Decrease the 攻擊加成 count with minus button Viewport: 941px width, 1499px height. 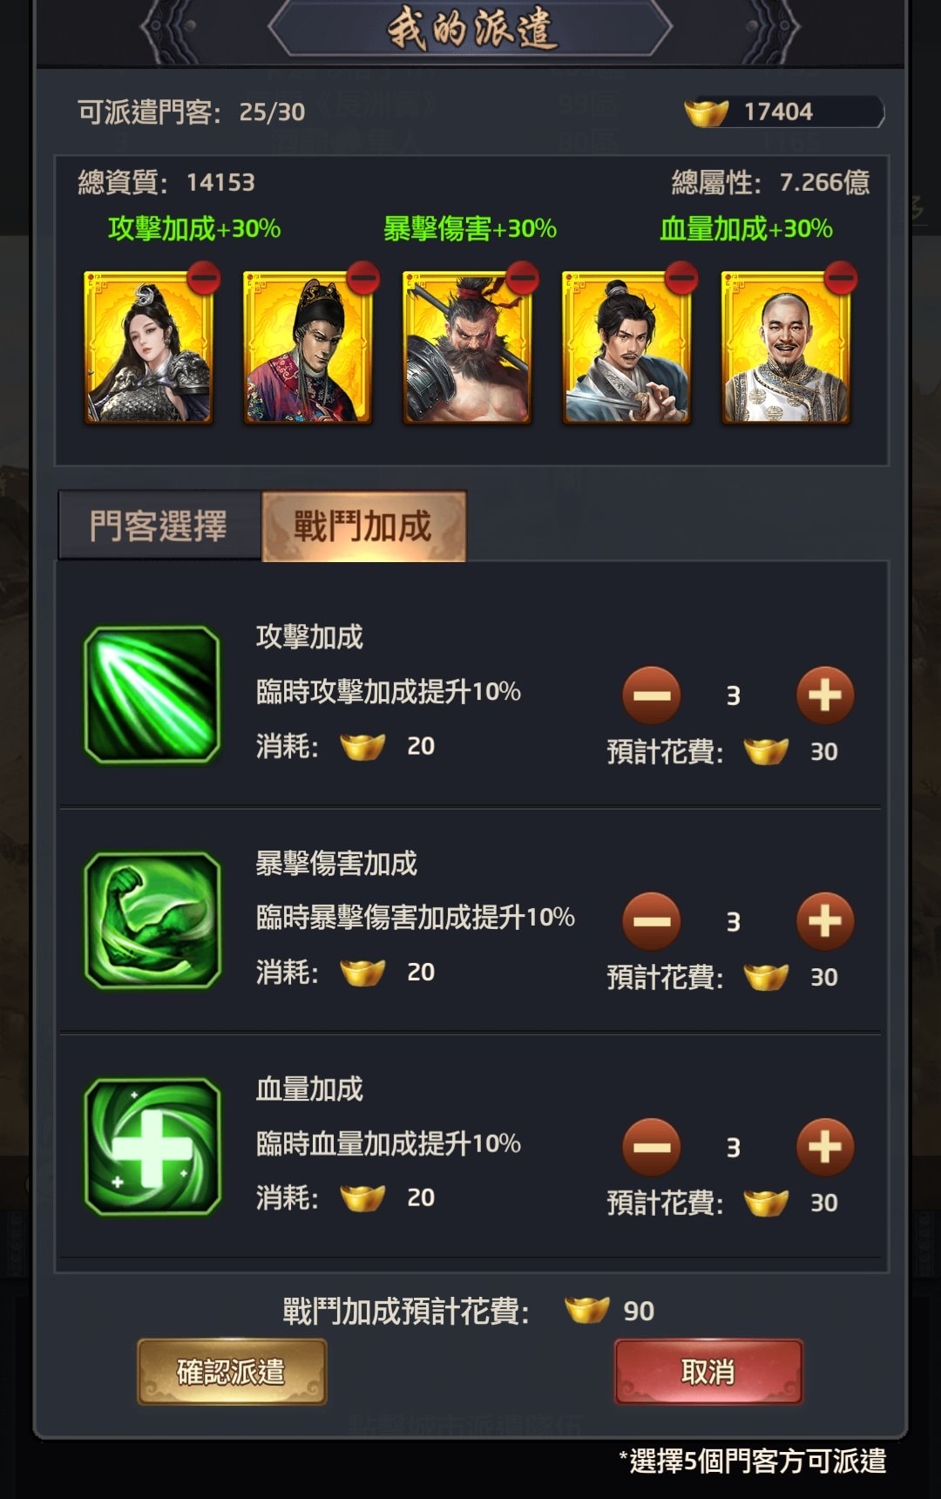[x=651, y=695]
